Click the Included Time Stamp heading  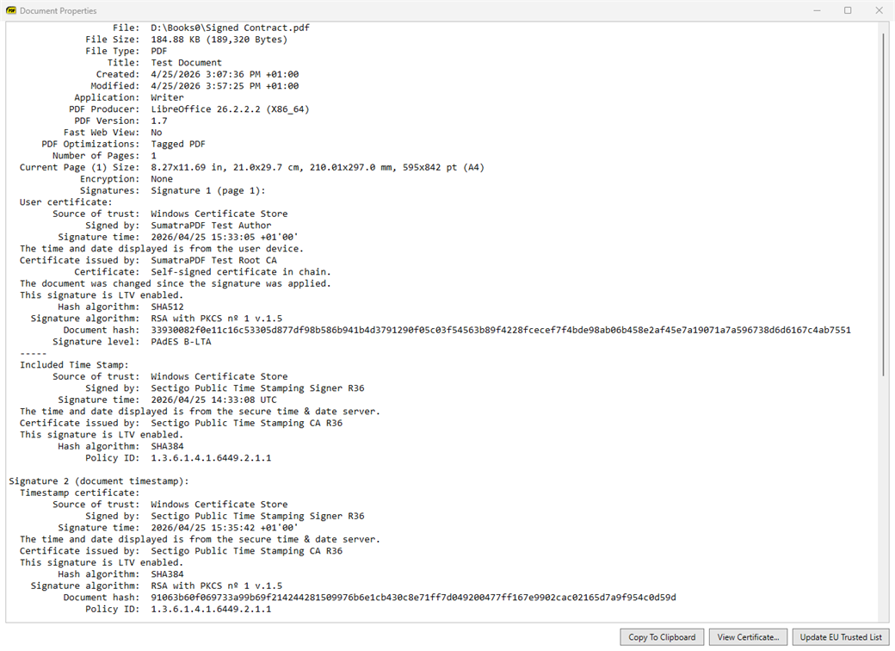tap(74, 365)
